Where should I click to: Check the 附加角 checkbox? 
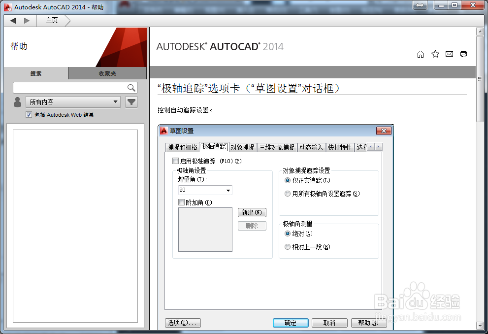182,202
